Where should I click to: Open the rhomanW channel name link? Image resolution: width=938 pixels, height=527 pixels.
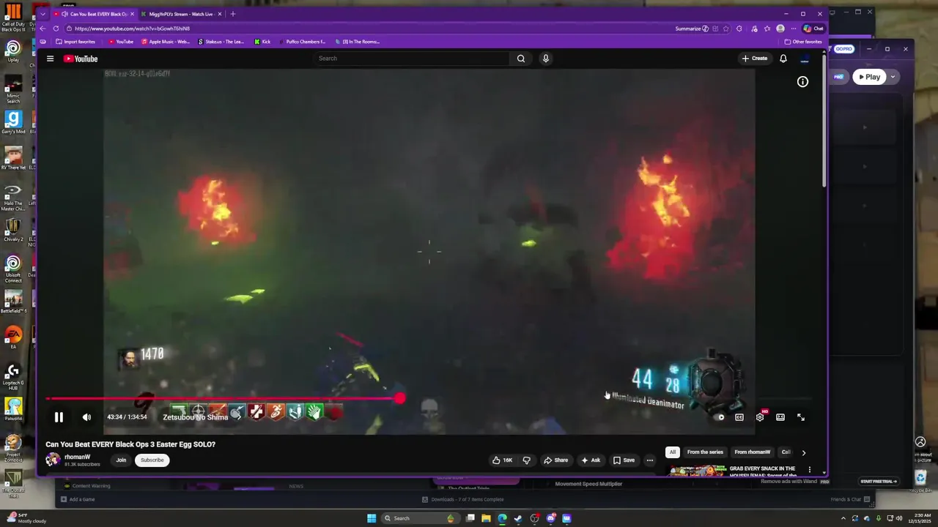[78, 457]
